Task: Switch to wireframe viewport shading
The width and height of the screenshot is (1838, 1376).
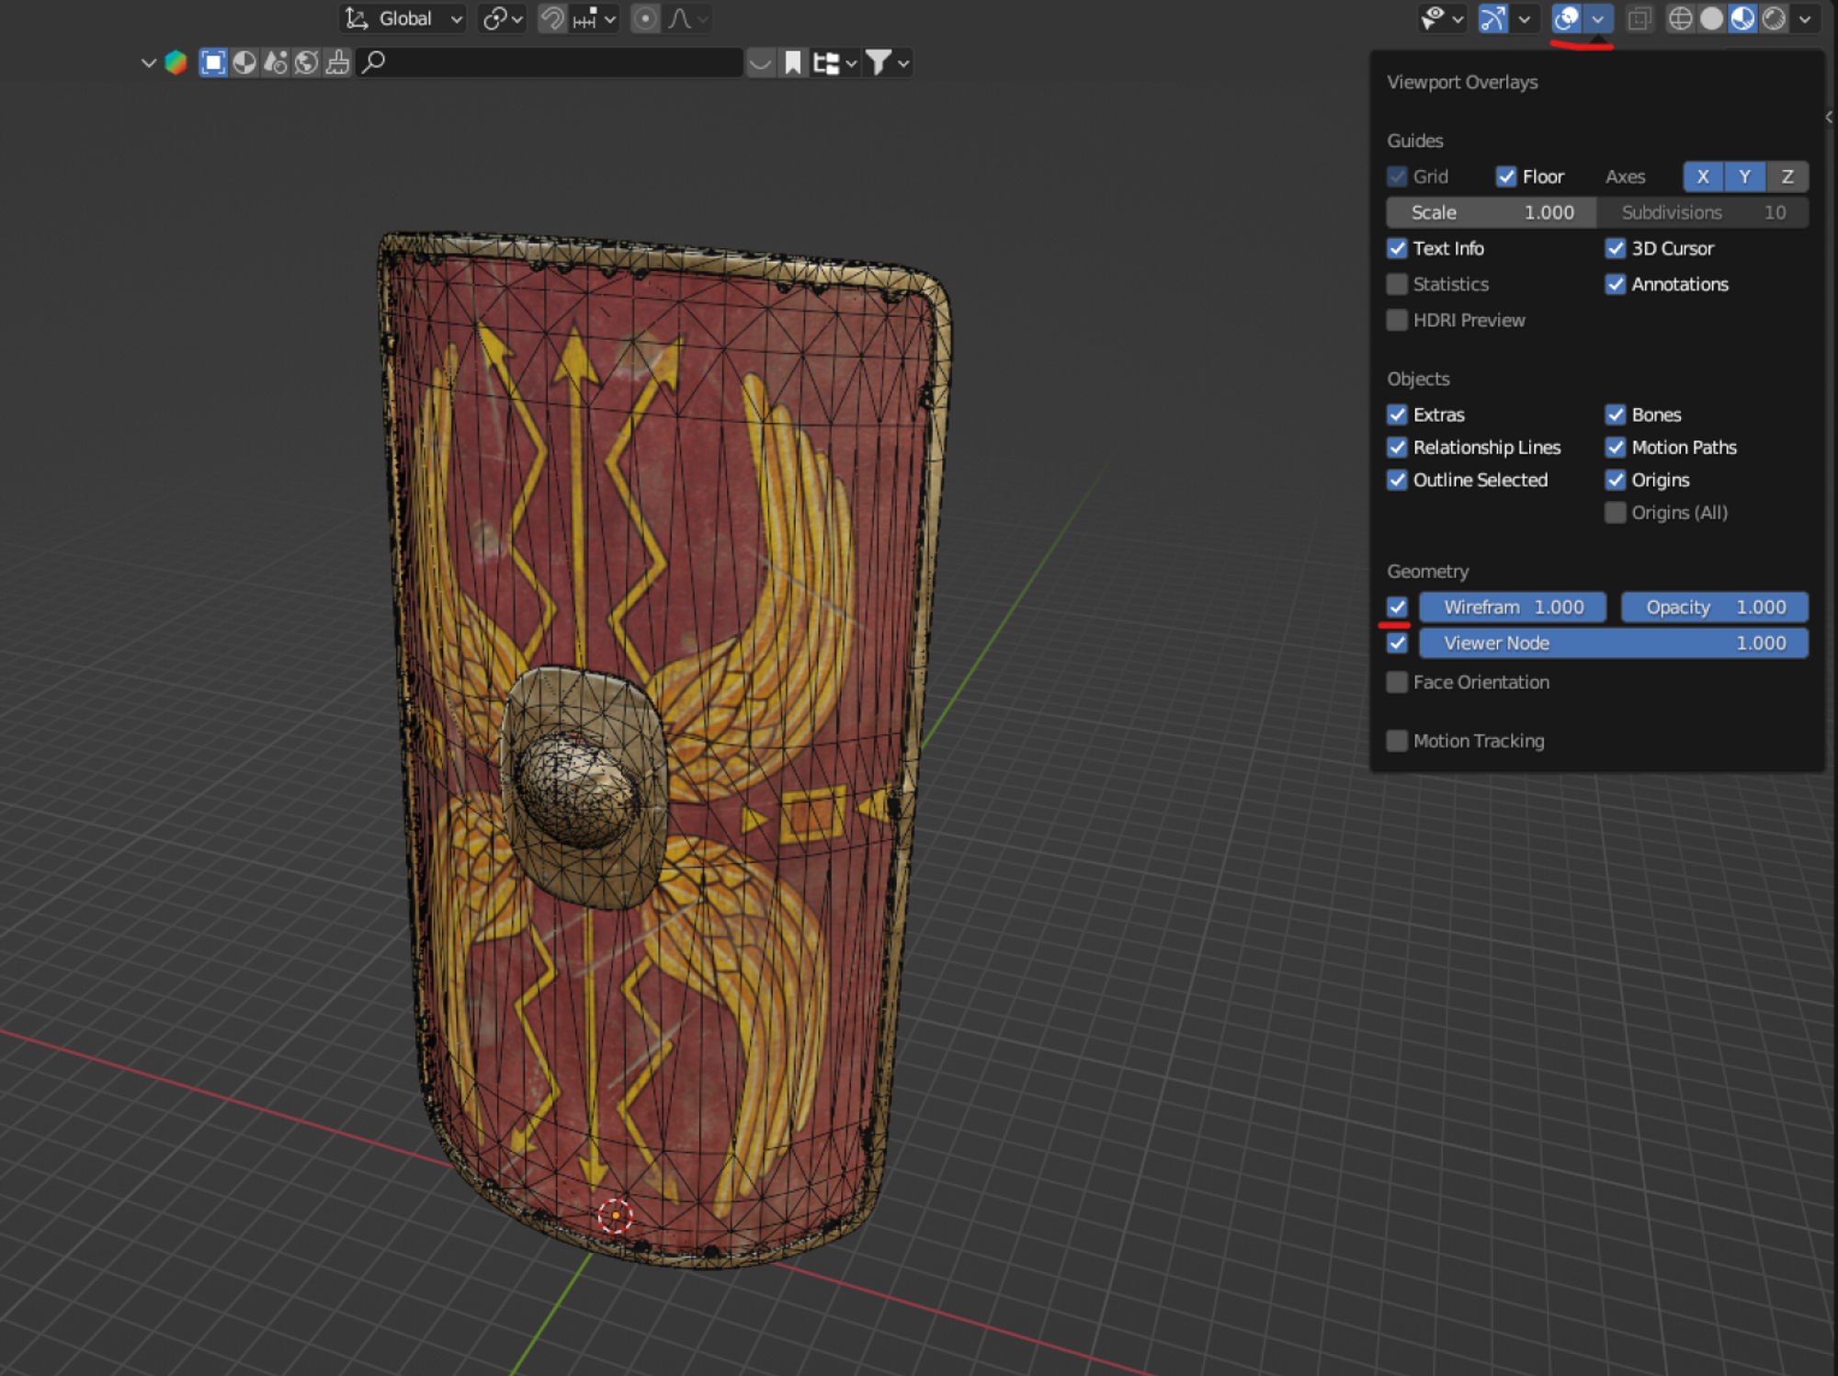Action: pos(1680,18)
